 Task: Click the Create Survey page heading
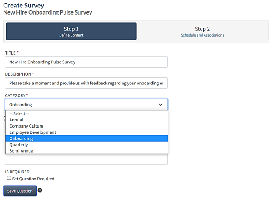[x=24, y=5]
